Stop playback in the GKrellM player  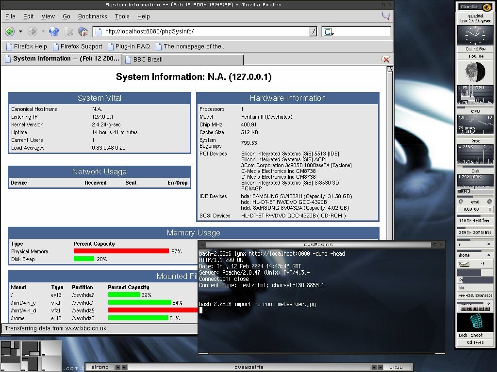(x=475, y=309)
